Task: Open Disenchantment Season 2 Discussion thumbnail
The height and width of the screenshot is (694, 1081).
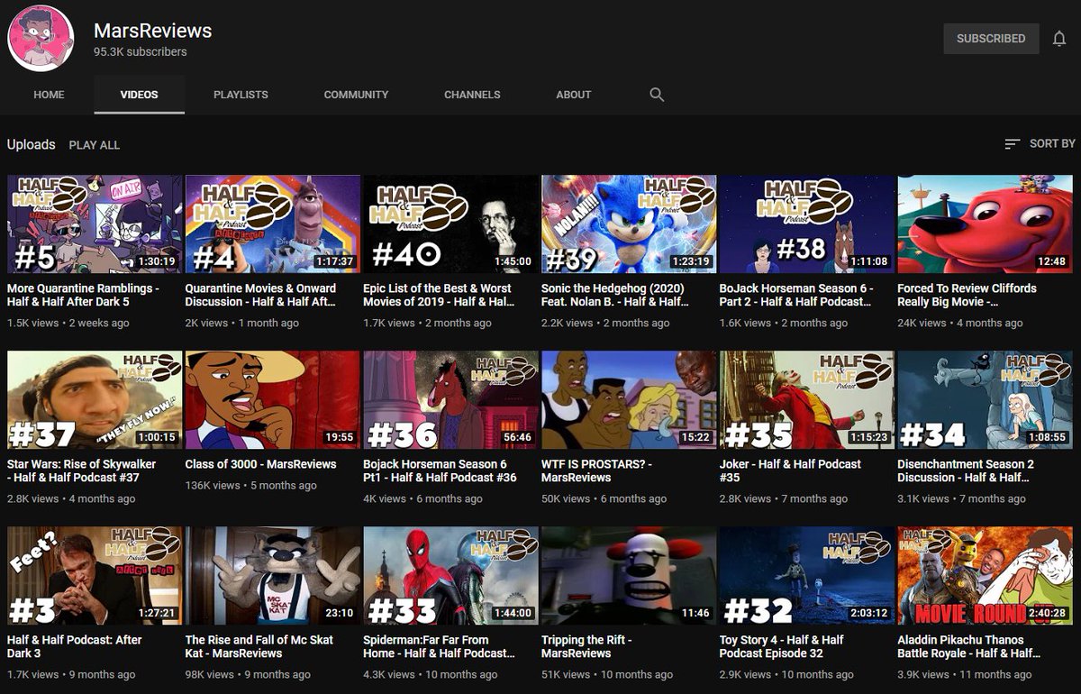Action: [985, 399]
